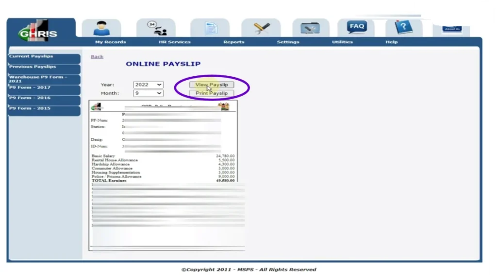Follow the Back link

(x=97, y=57)
